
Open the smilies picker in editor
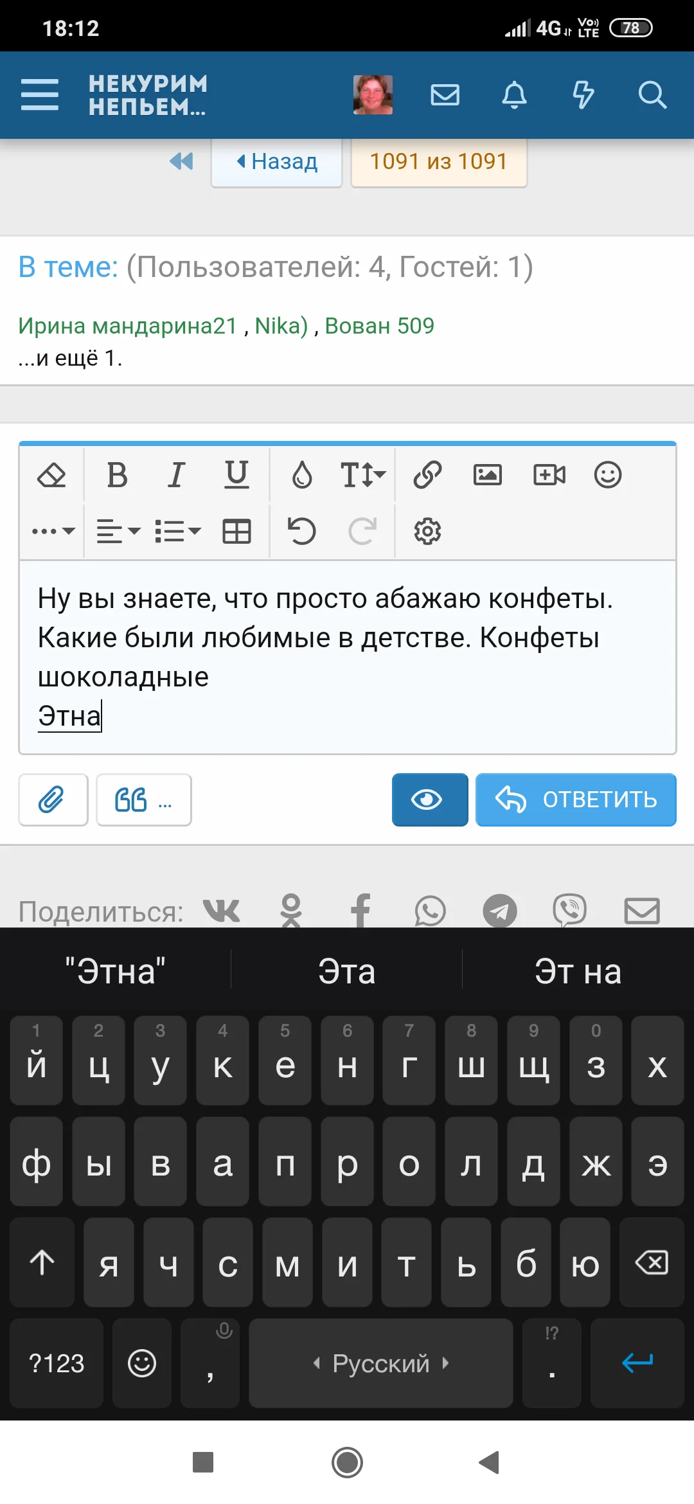coord(608,476)
